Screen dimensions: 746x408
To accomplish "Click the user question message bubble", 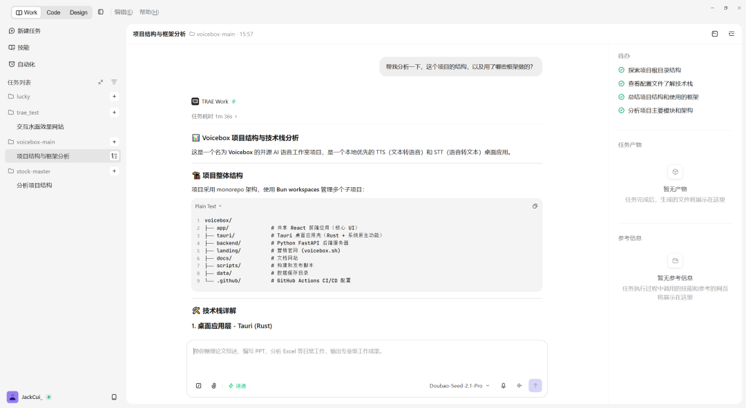I will click(461, 66).
